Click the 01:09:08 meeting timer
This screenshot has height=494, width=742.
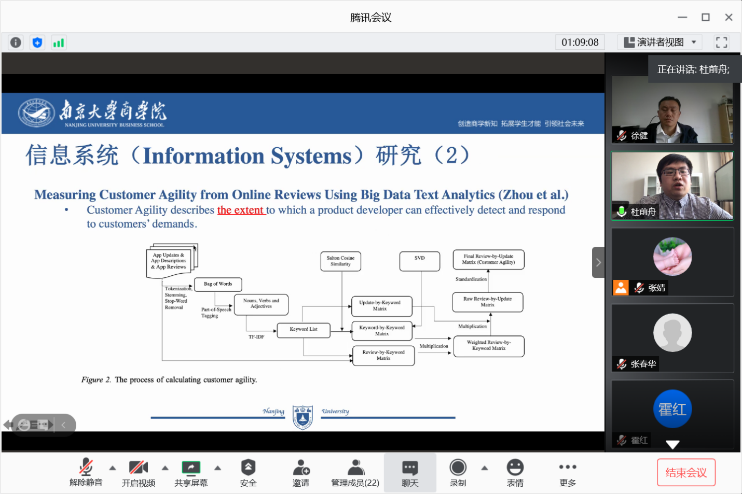click(x=580, y=42)
